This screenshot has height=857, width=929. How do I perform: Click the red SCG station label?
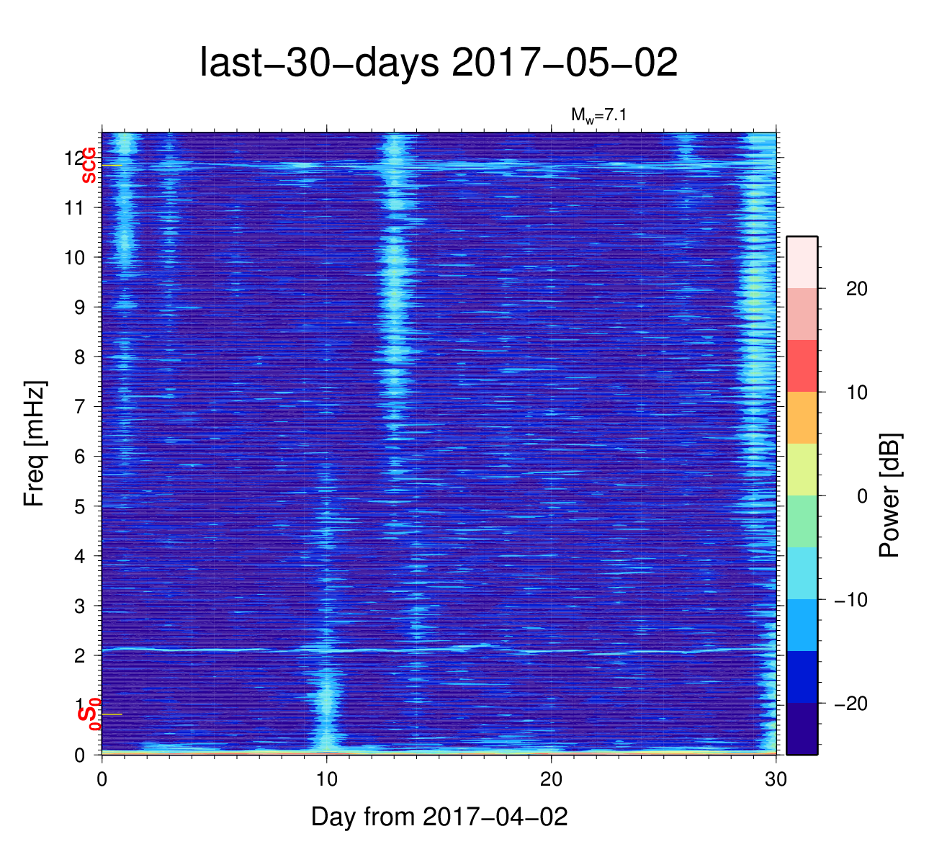coord(89,166)
